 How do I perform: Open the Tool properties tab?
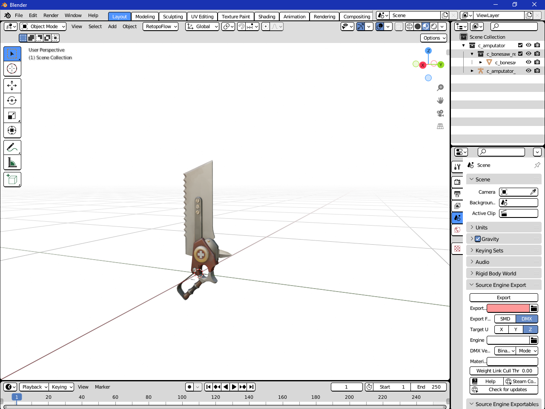[457, 167]
